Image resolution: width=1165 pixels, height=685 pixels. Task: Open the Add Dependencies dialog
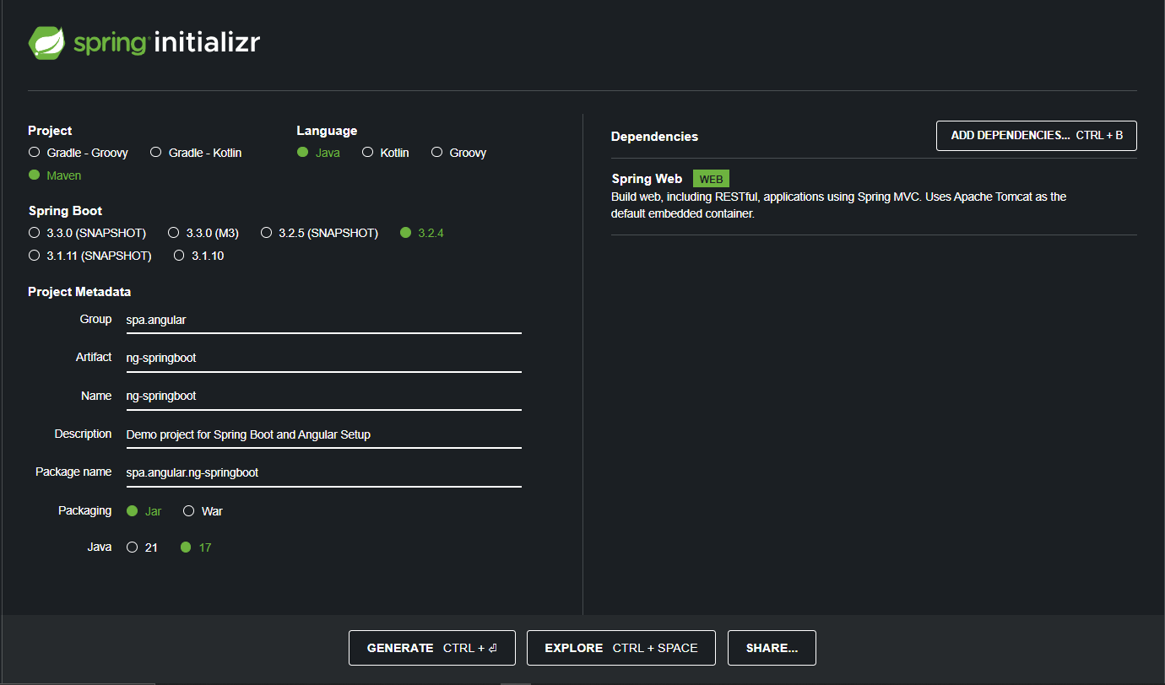1036,136
